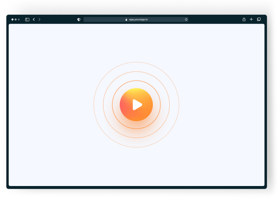Click the orange play button
The height and width of the screenshot is (198, 279).
(136, 104)
